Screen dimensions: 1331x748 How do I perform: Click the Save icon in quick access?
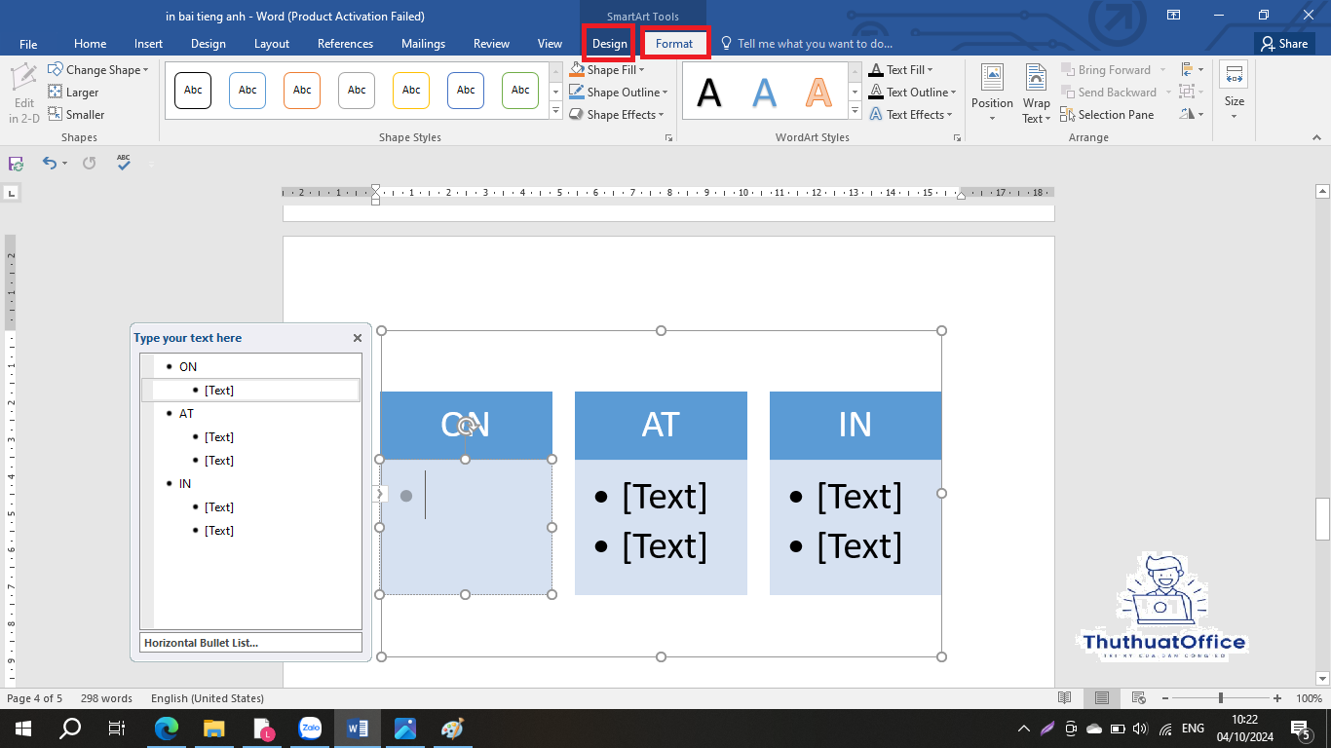coord(17,164)
